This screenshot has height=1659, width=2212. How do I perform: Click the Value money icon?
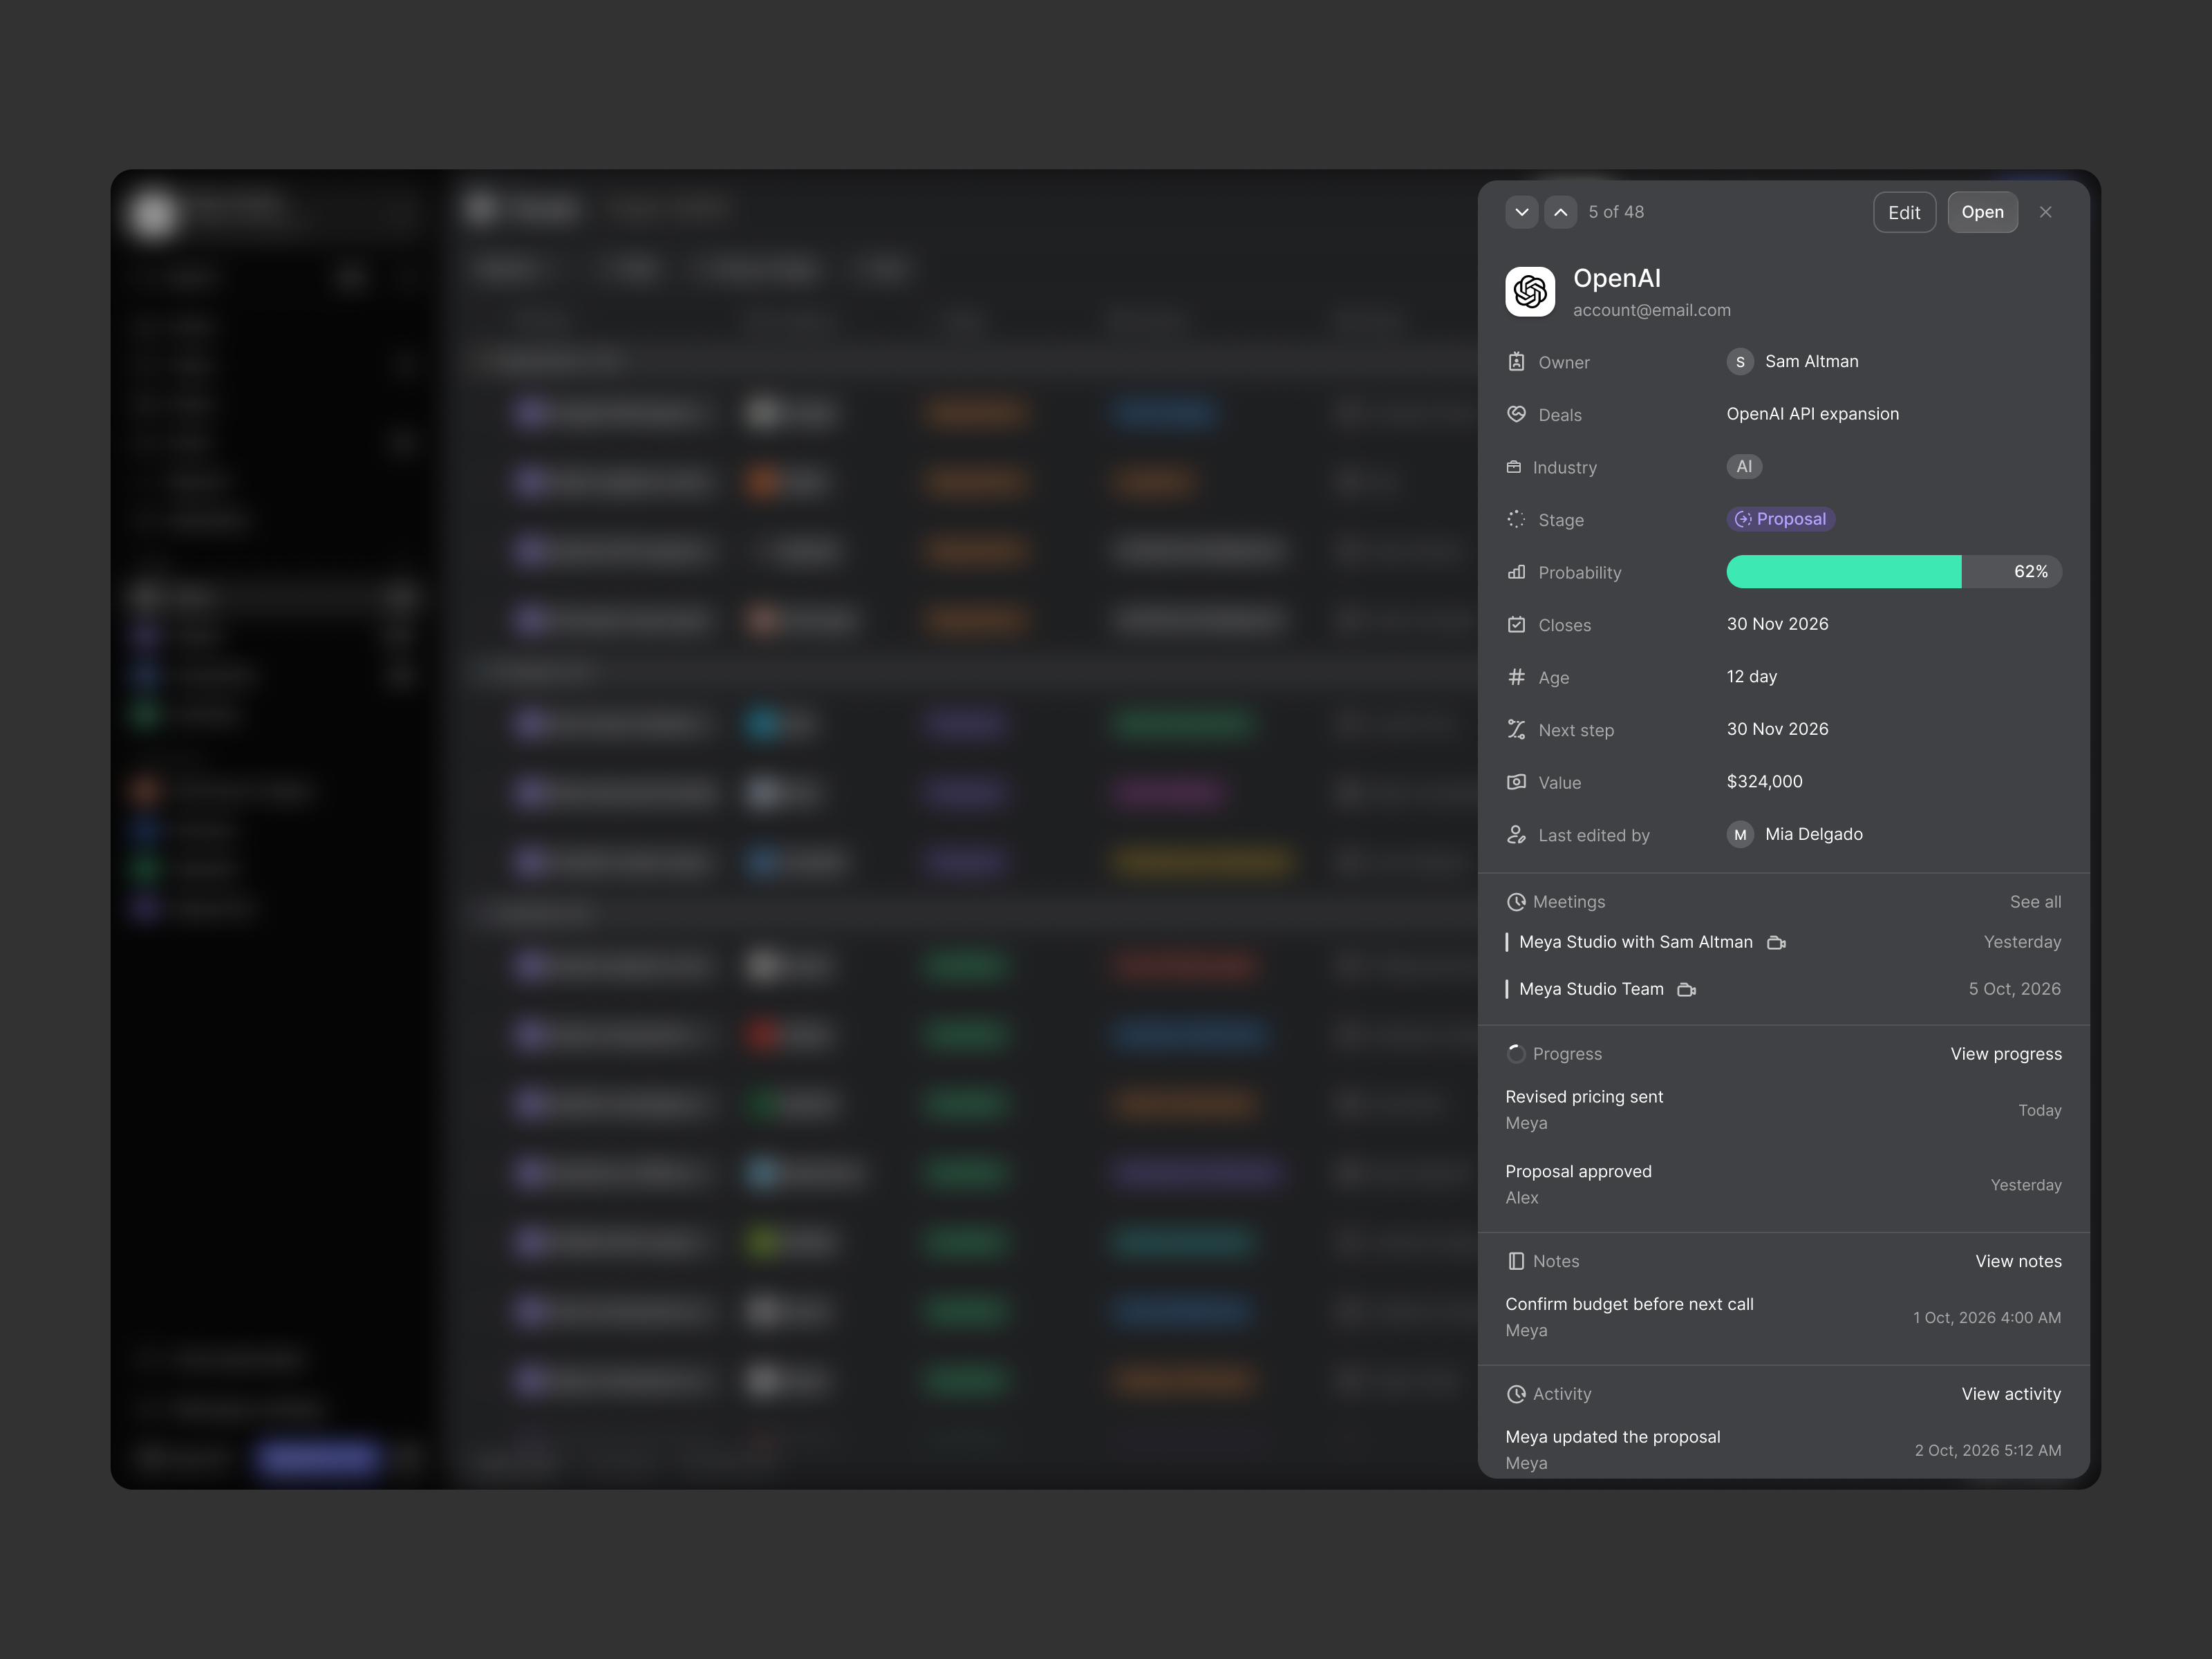1516,782
